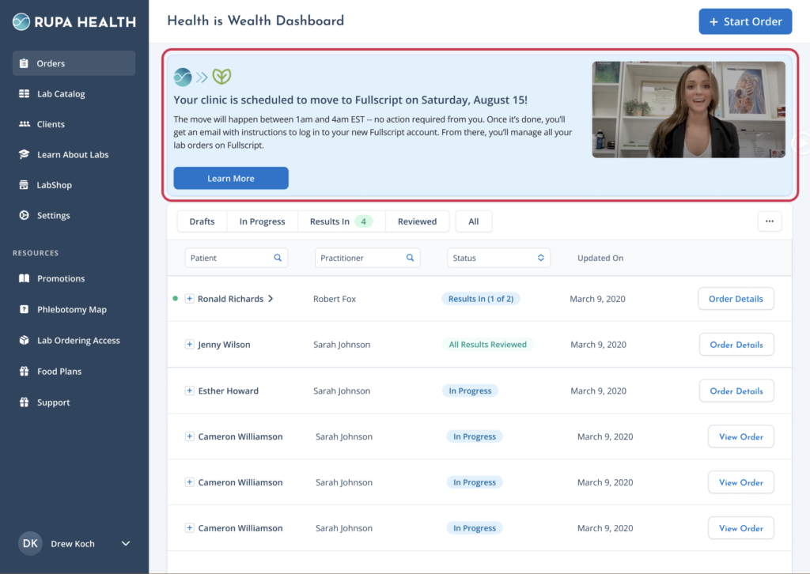Open the three-dots more options menu

[x=770, y=221]
